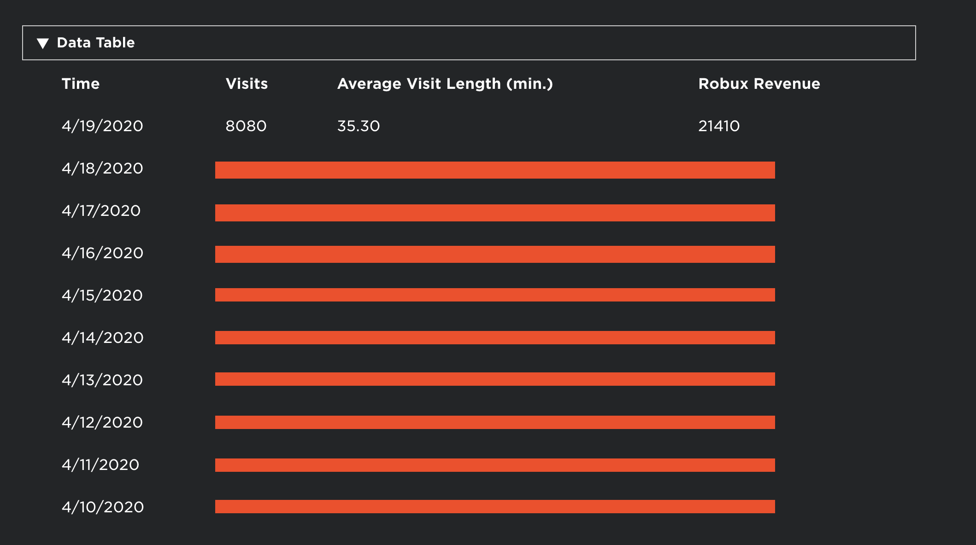Select Average Visit Length column header
The height and width of the screenshot is (545, 976).
445,84
